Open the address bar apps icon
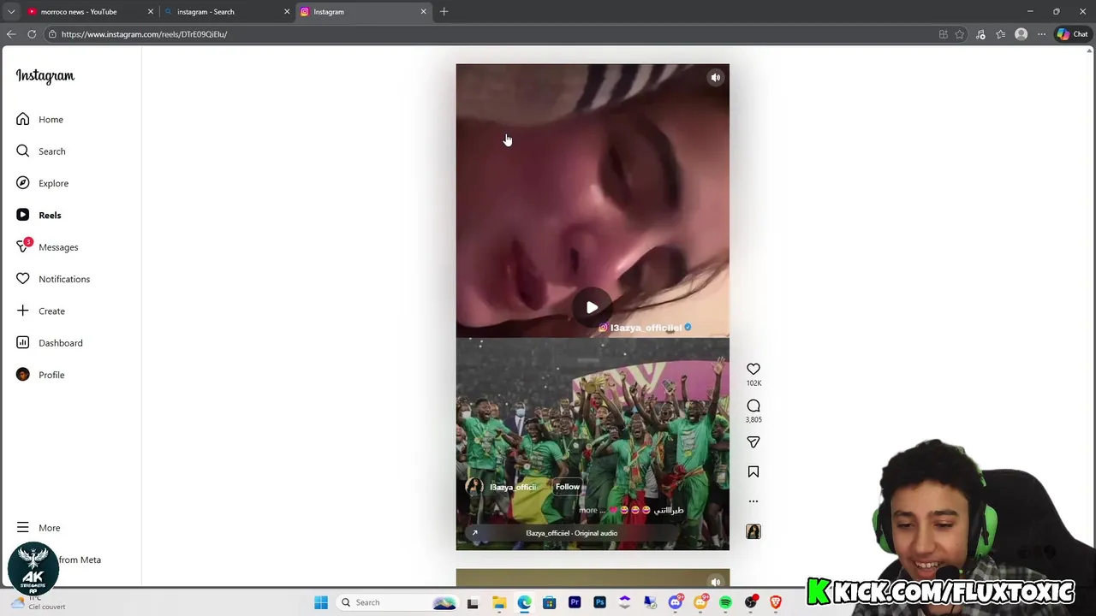1096x616 pixels. point(944,34)
